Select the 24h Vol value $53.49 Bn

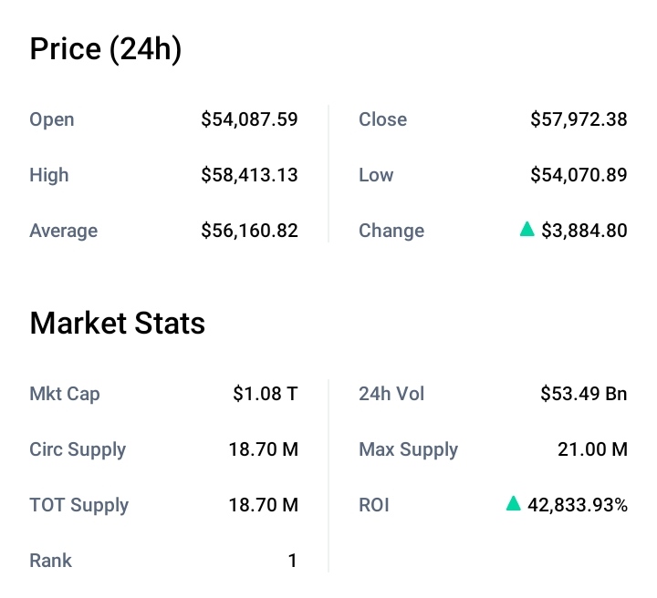(584, 395)
